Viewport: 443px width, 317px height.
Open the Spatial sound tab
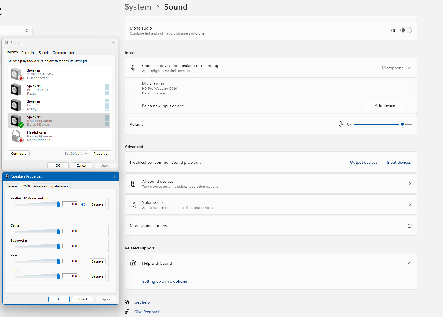pyautogui.click(x=60, y=186)
